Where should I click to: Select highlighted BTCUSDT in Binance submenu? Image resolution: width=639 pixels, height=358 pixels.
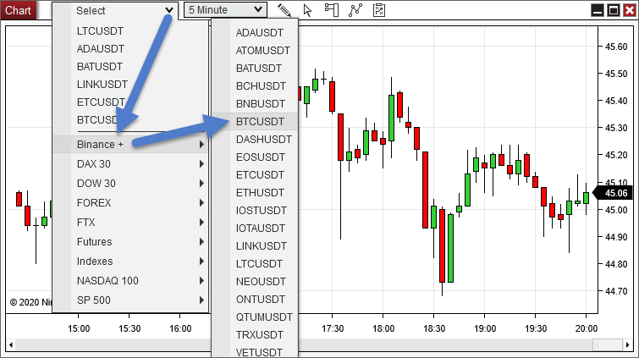tap(255, 122)
